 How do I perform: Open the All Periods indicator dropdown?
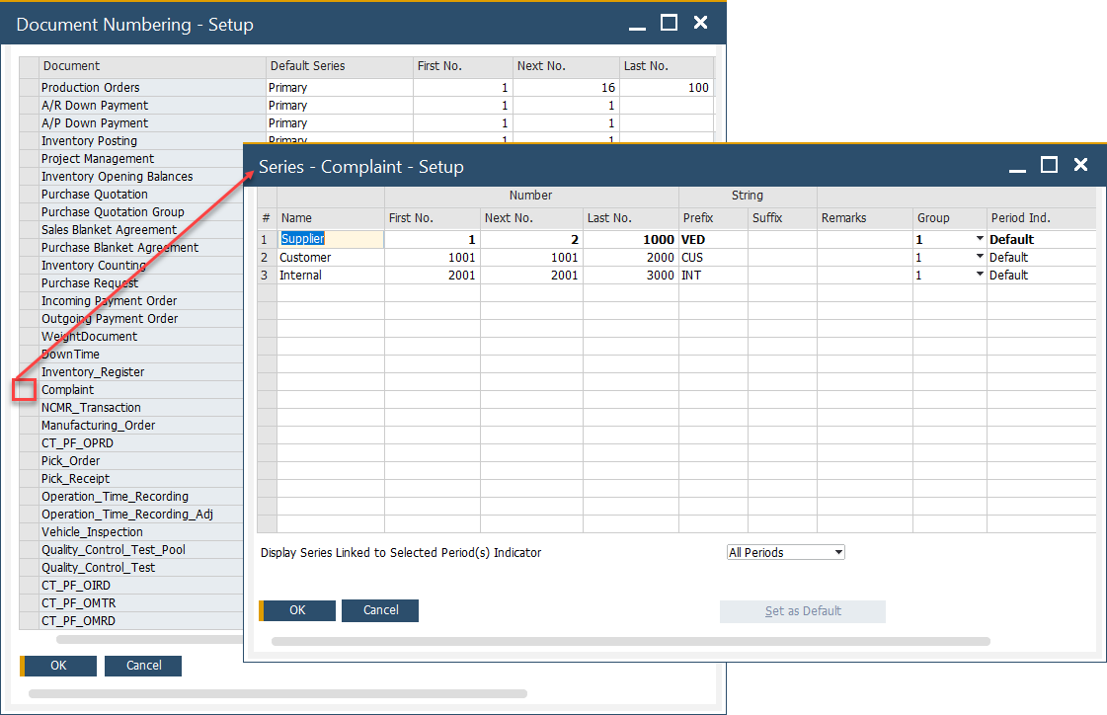[x=838, y=553]
